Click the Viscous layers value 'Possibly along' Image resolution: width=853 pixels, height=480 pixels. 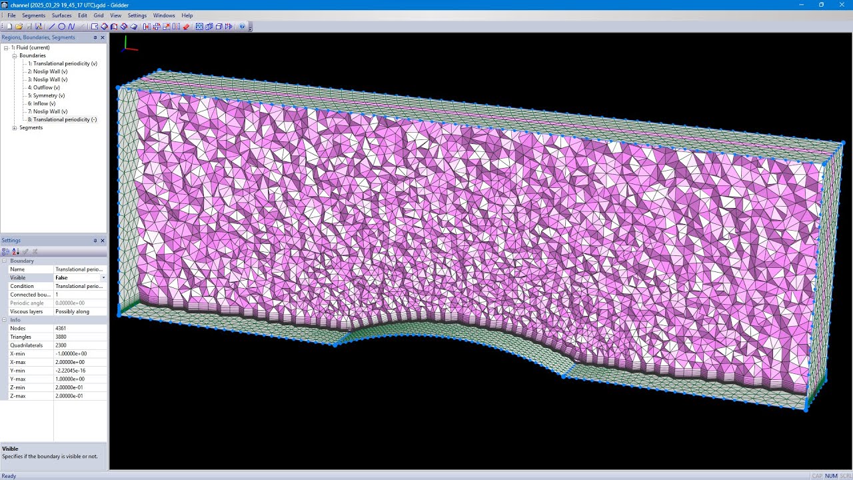[x=72, y=311]
